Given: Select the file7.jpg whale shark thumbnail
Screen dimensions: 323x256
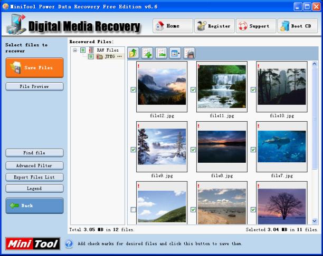Looking at the screenshot, I should click(x=282, y=146).
